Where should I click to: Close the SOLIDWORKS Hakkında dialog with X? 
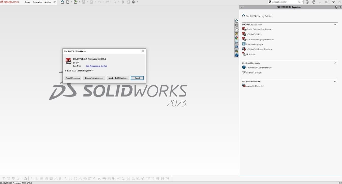coord(143,51)
